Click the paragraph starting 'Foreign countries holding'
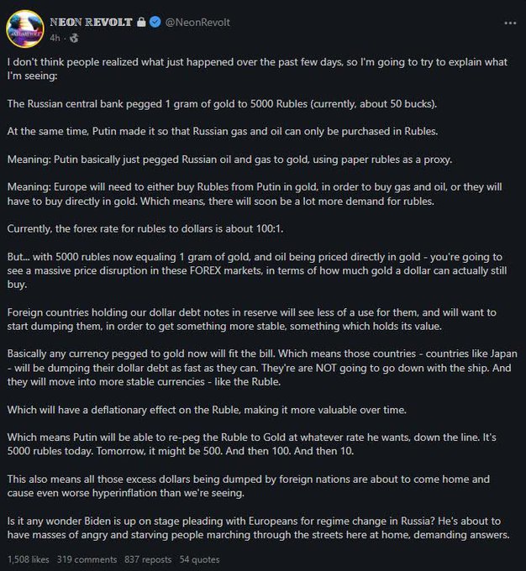 [251, 319]
